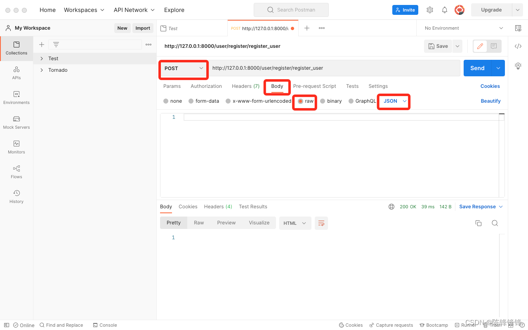Select the x-www-form-urlencoded body type
Viewport: 528px width, 330px height.
pyautogui.click(x=259, y=101)
